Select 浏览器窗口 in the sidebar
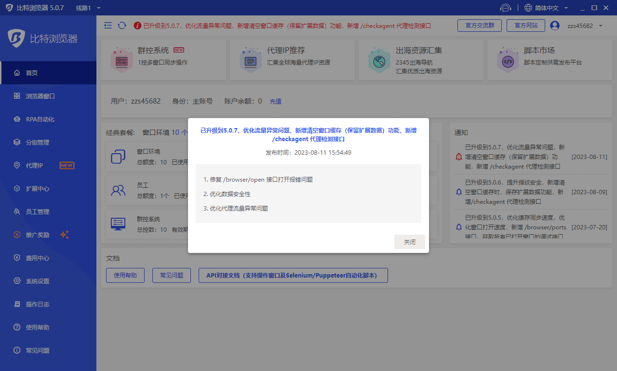 pos(40,96)
